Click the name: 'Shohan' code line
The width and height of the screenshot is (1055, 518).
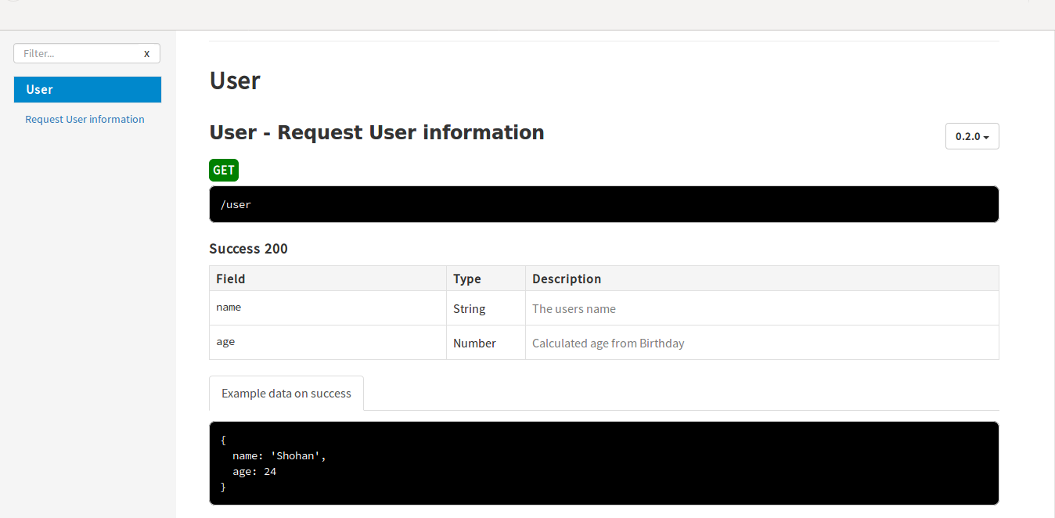pyautogui.click(x=279, y=456)
